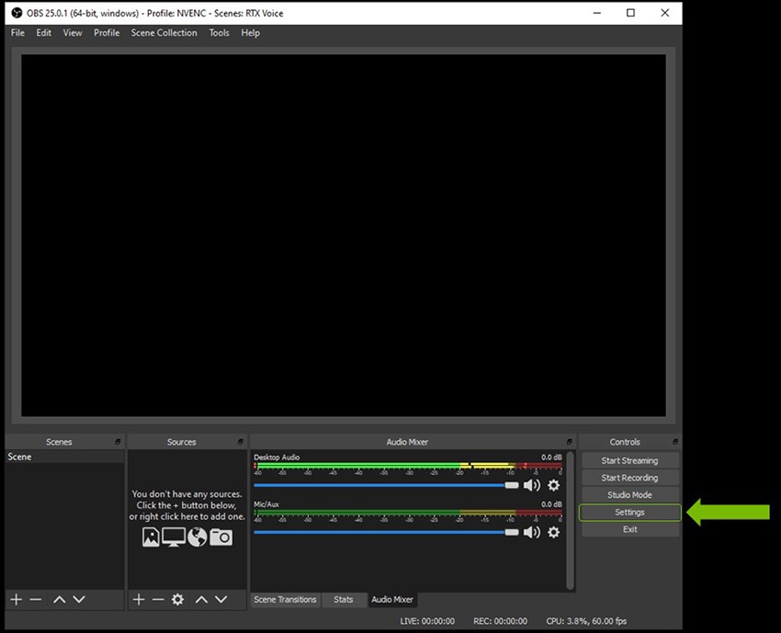
Task: Open source properties gear icon
Action: pos(177,599)
